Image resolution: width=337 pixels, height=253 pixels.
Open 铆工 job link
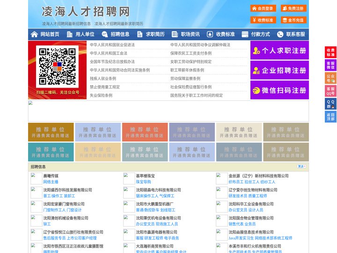(47, 224)
